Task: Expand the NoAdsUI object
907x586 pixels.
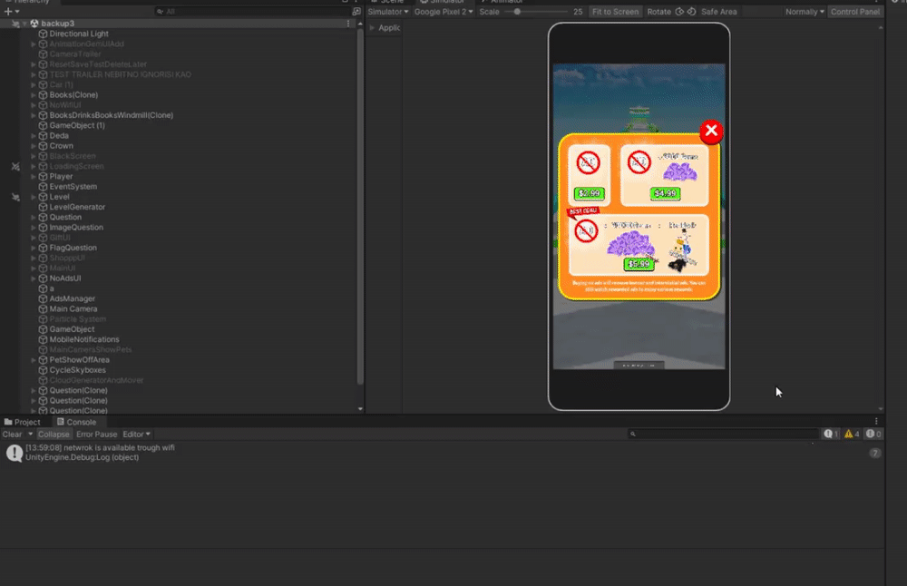Action: 34,278
